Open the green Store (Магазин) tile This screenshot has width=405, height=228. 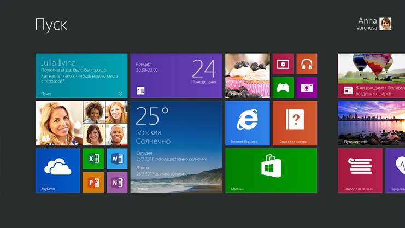pyautogui.click(x=271, y=170)
